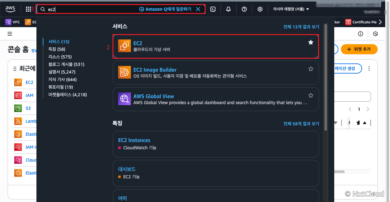Image resolution: width=390 pixels, height=202 pixels.
Task: Open the widget three-dot options menu
Action: (x=369, y=68)
